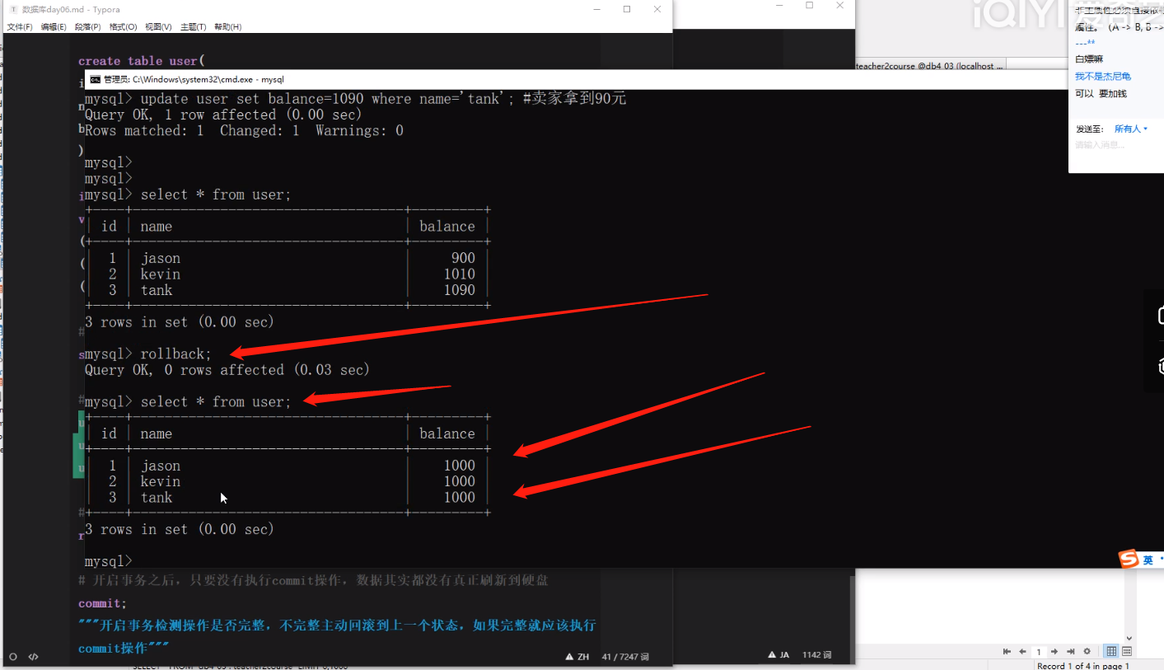This screenshot has height=670, width=1164.
Task: Click 'Record 1 of 4 in page 1' status
Action: (x=1083, y=665)
